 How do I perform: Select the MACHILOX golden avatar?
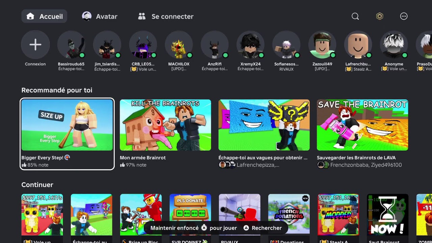click(179, 45)
